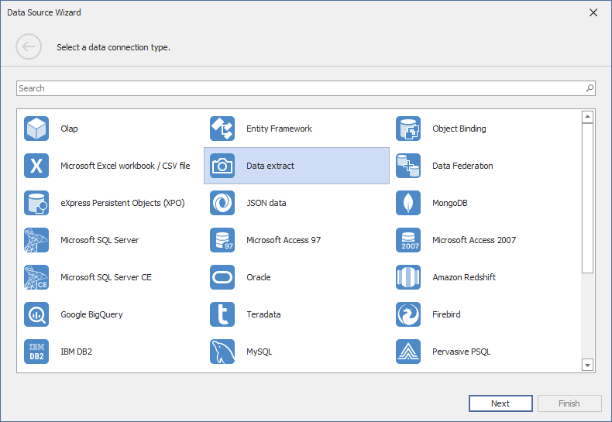
Task: Click the Data extract camera icon
Action: 222,166
